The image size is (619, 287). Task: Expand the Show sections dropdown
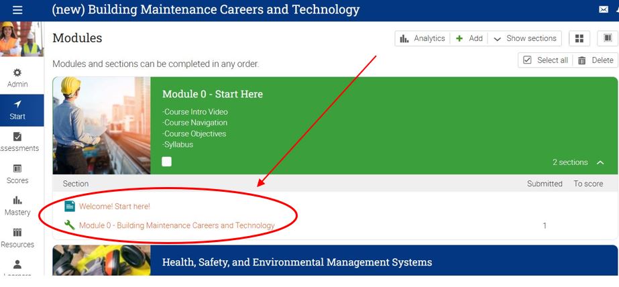[524, 39]
